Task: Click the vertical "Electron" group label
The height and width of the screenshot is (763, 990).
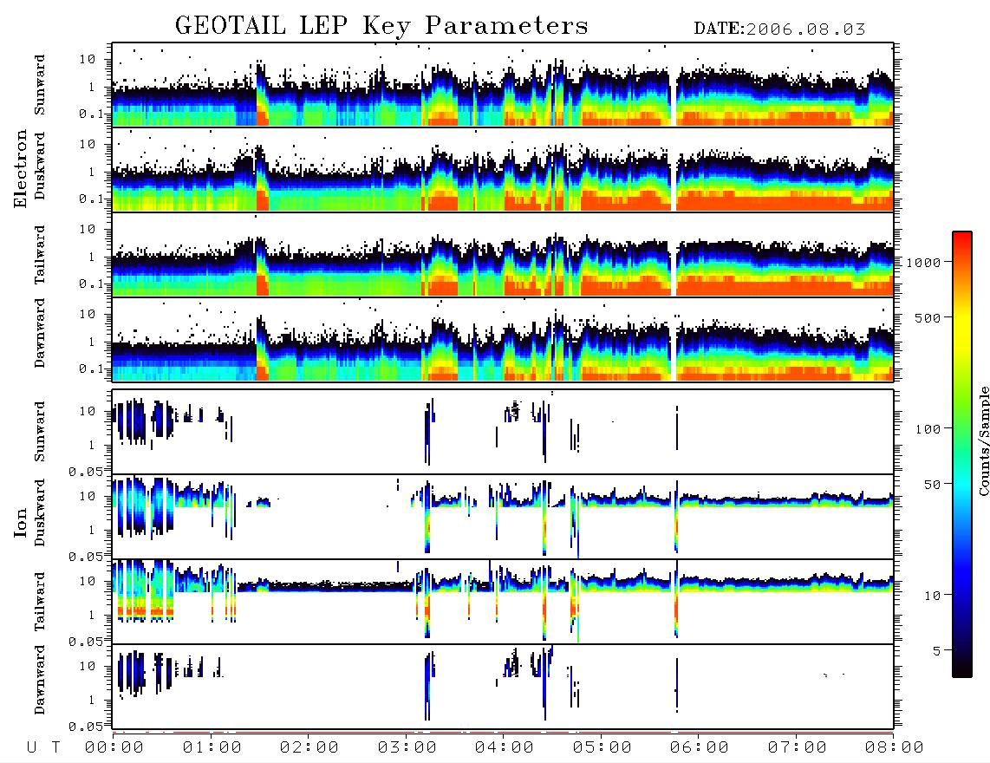Action: tap(21, 168)
